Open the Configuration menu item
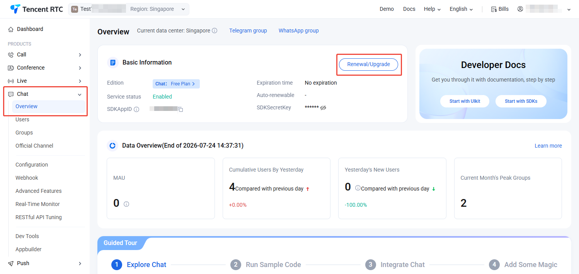This screenshot has width=579, height=274. [x=32, y=165]
